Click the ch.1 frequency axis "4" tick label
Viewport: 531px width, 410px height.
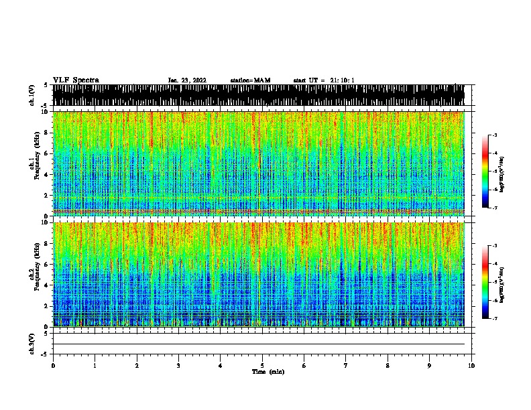(x=46, y=174)
